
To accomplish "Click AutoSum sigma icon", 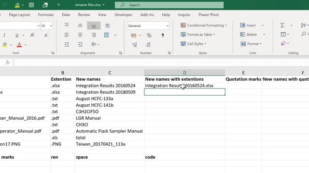I will (282, 25).
